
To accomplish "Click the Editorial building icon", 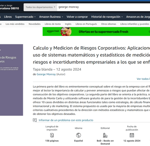I will pos(105,135).
